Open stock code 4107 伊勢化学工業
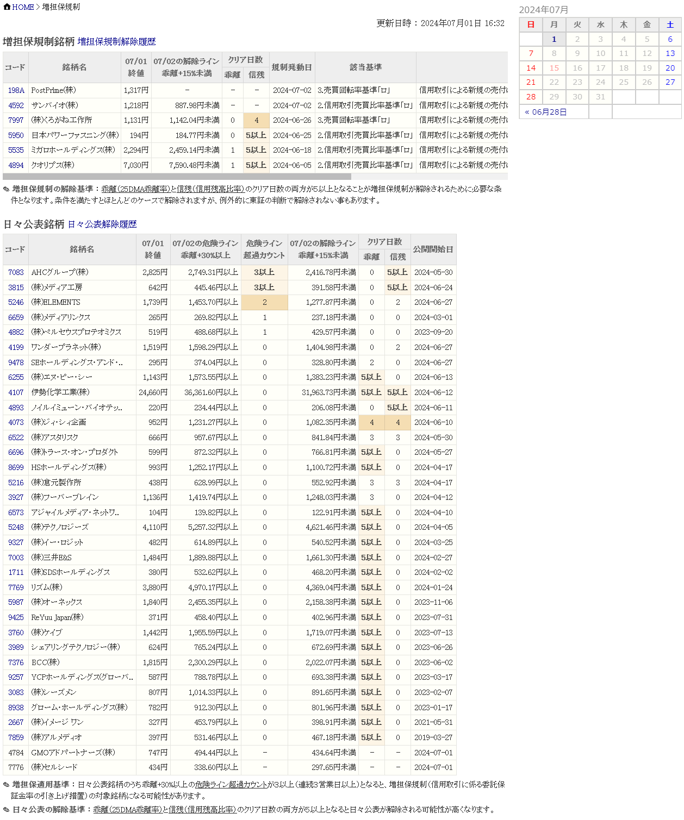 (x=16, y=392)
